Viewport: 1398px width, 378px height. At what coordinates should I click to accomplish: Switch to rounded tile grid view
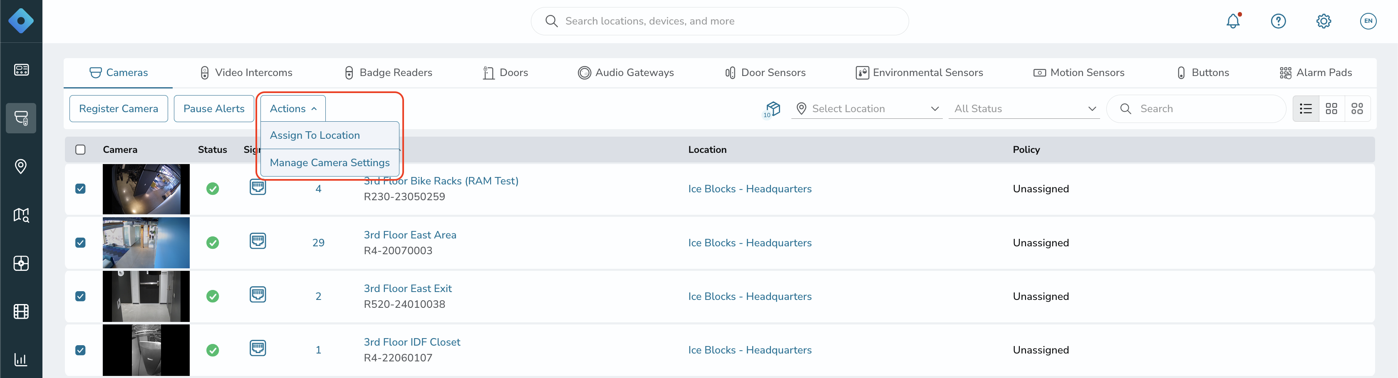point(1357,109)
